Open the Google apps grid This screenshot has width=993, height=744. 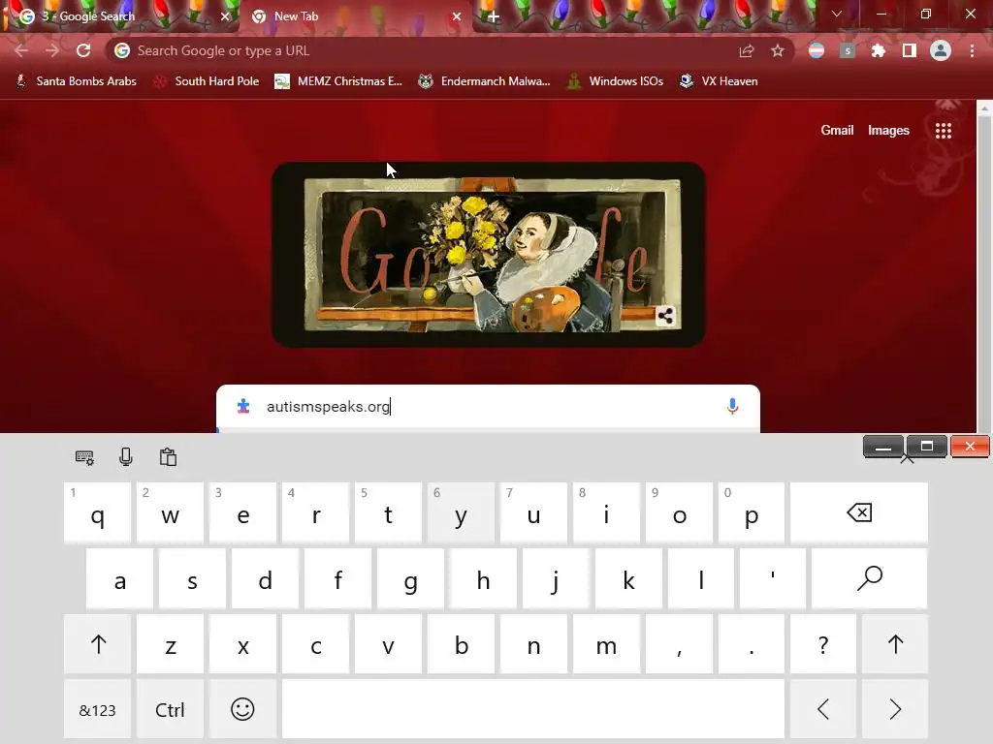(x=944, y=131)
